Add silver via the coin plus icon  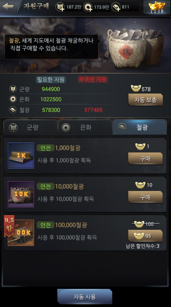88,7
